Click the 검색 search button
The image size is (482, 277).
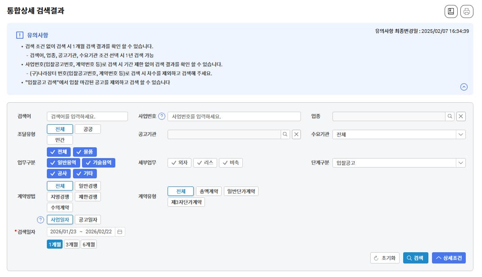pyautogui.click(x=415, y=258)
